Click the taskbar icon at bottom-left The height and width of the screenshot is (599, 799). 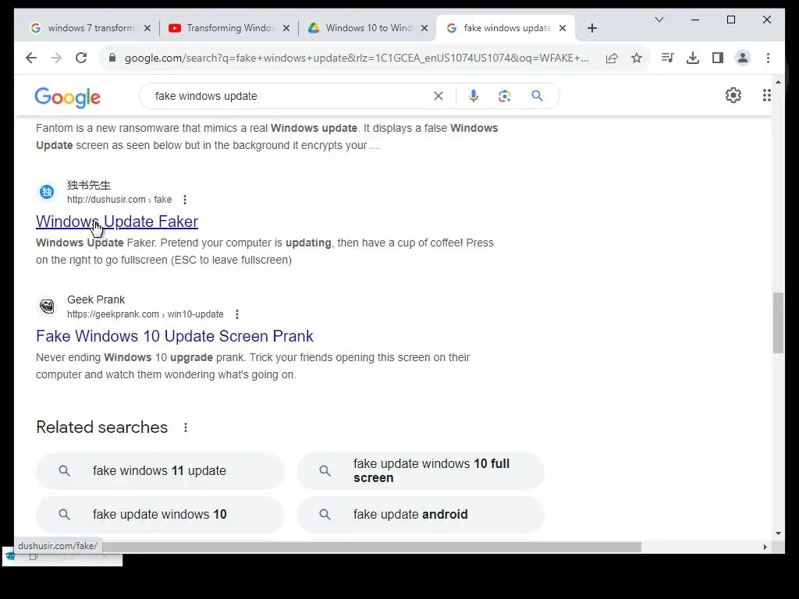[x=10, y=556]
